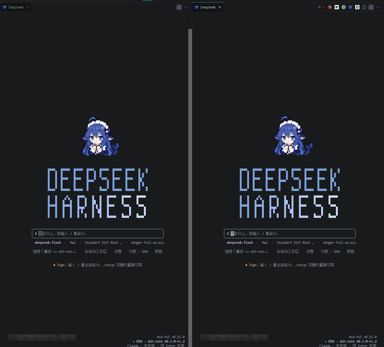Viewport: 384px width, 347px height.
Task: Click Standard (Git Bash) option in left pane
Action: tap(103, 242)
